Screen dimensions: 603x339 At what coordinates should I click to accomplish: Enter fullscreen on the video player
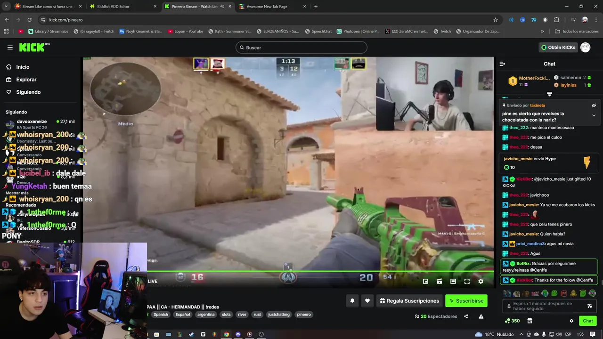click(467, 281)
